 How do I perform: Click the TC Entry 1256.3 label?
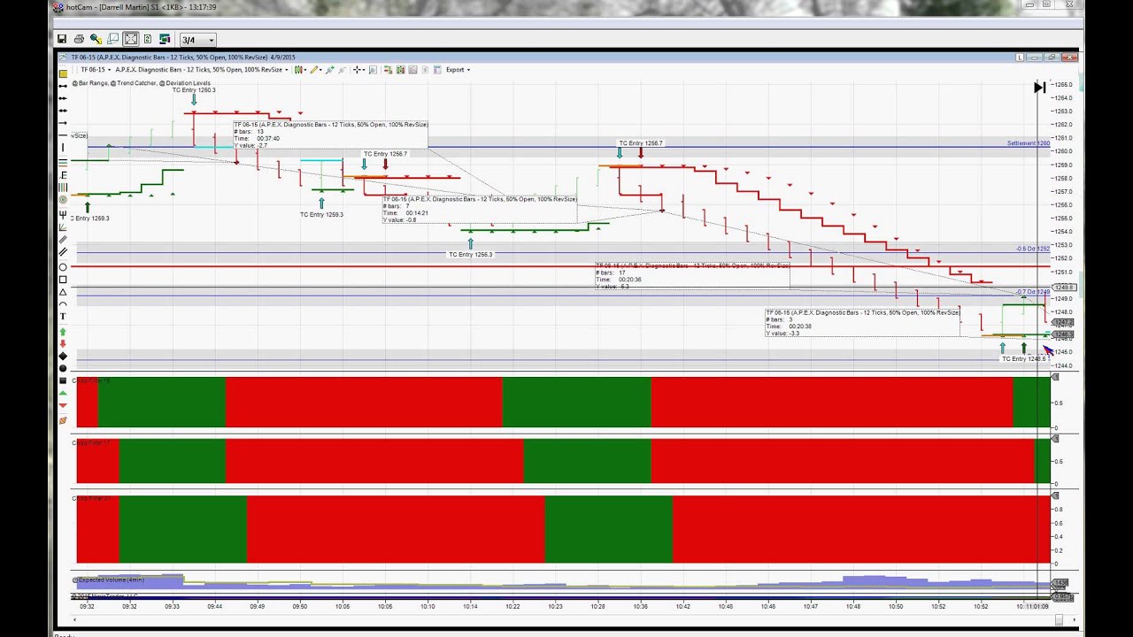tap(470, 255)
